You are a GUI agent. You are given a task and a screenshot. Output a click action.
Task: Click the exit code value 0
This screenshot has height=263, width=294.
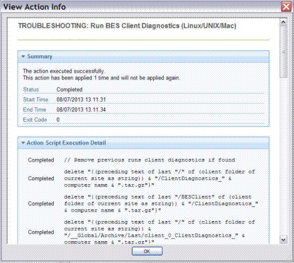tap(58, 120)
